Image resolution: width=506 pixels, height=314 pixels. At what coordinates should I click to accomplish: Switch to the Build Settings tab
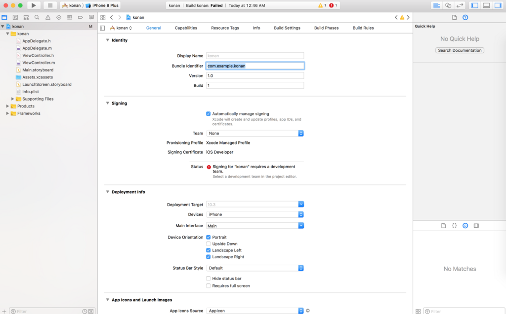click(287, 28)
